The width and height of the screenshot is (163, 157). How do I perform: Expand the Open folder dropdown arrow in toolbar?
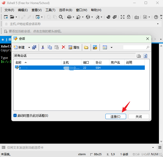(16, 17)
